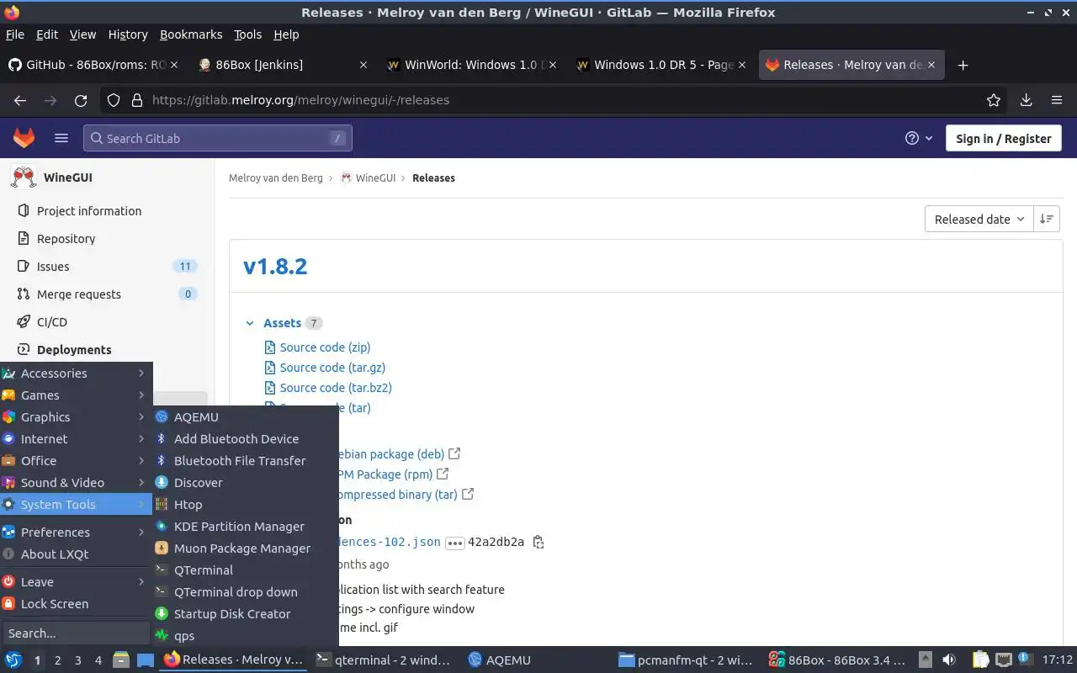The height and width of the screenshot is (673, 1077).
Task: Click application menu Search box
Action: [76, 633]
